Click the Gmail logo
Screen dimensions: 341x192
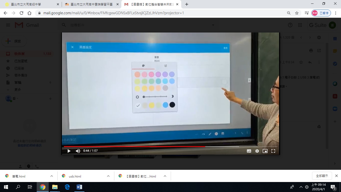click(x=27, y=25)
